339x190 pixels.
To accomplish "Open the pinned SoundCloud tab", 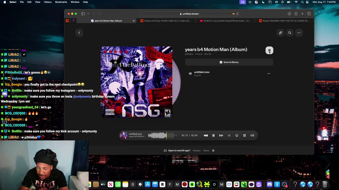I will pyautogui.click(x=67, y=21).
